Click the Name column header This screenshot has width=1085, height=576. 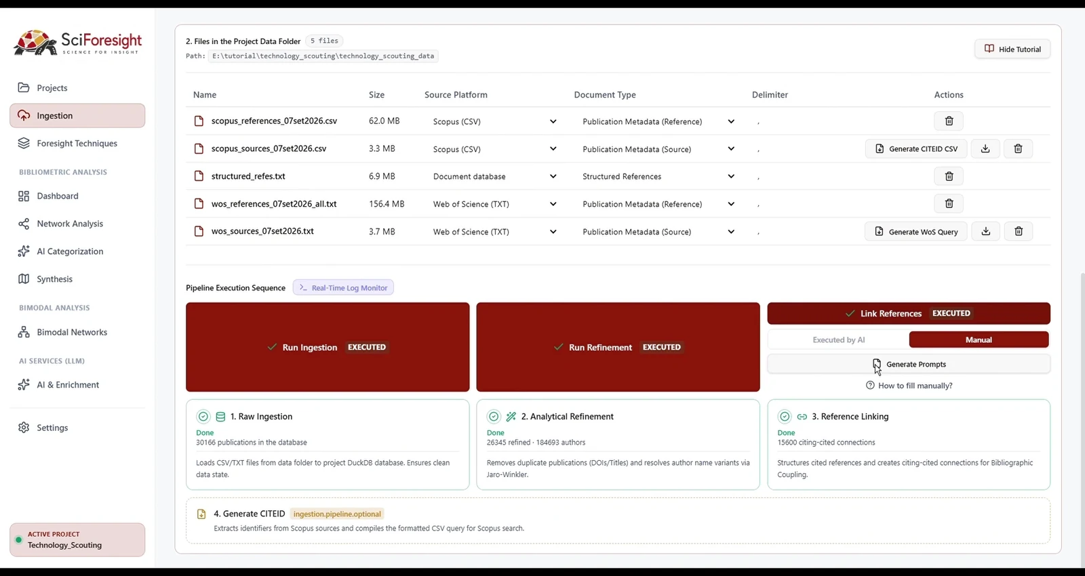pyautogui.click(x=205, y=95)
